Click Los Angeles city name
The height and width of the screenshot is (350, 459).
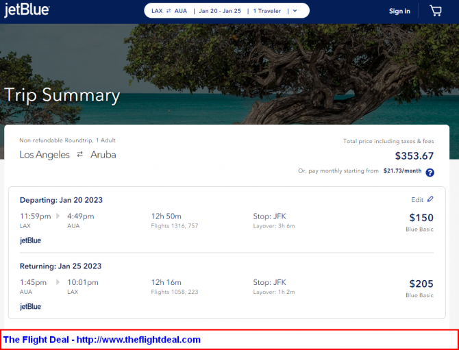click(45, 155)
